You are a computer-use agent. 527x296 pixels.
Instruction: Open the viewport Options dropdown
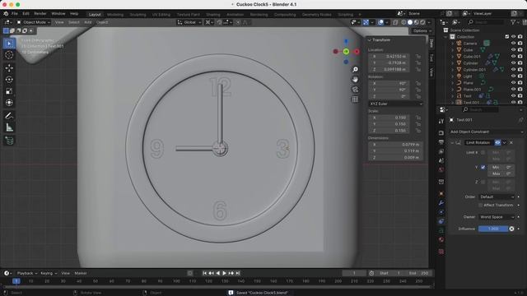tap(422, 31)
